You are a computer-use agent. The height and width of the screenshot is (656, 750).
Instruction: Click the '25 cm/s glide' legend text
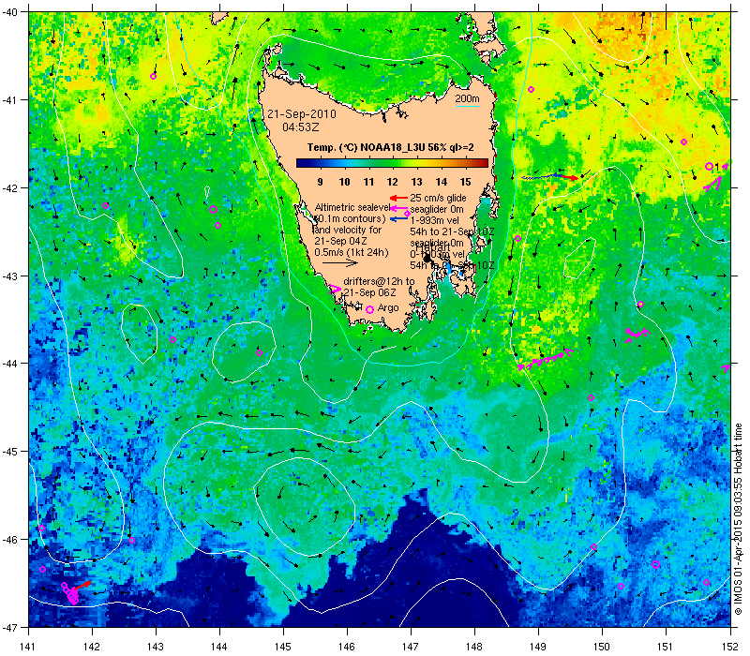point(438,198)
